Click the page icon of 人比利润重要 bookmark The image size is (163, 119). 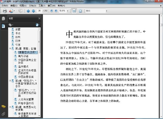click(15, 99)
